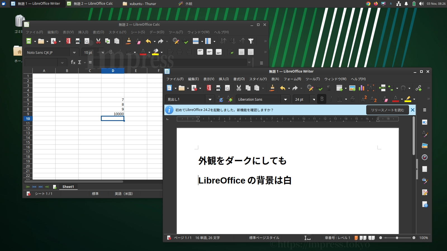
Task: Open Writer font color dropdown arrow
Action: (x=402, y=99)
